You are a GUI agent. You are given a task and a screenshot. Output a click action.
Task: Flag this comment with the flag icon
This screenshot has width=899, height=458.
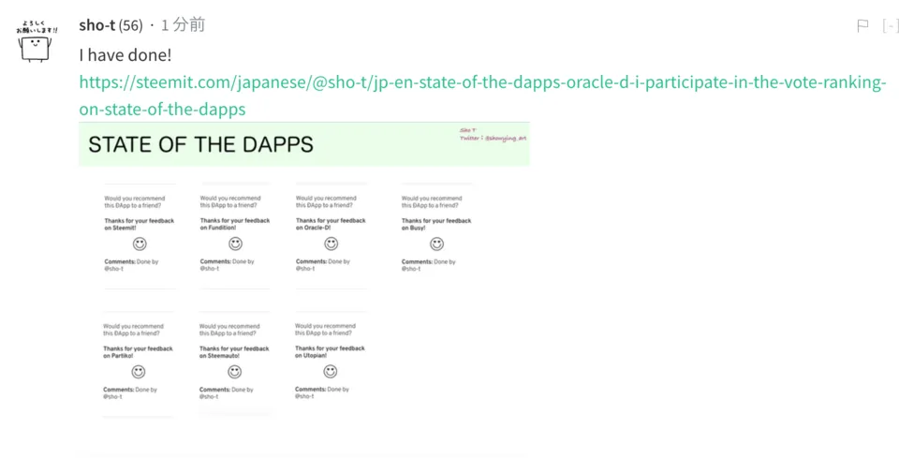point(862,26)
